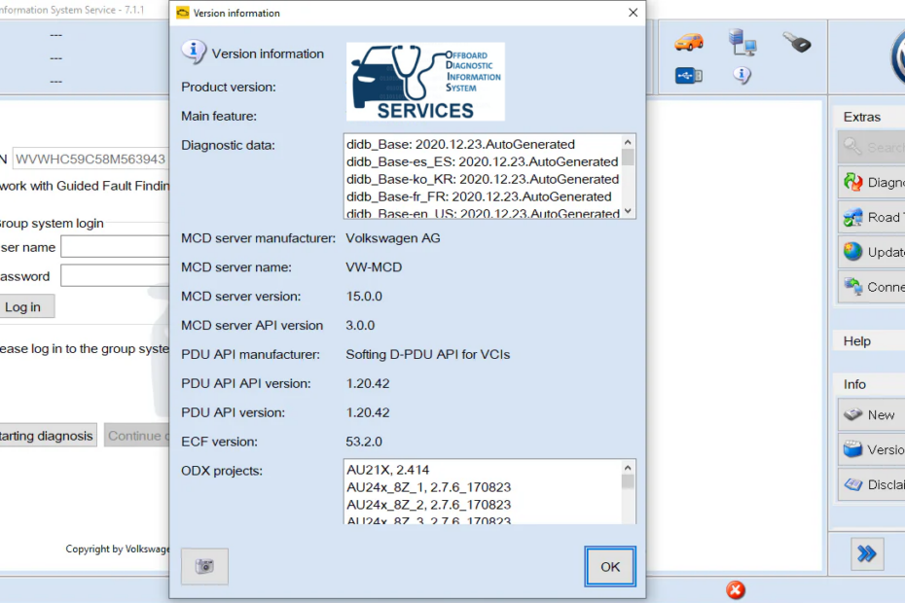Open the Diagnosis entry in Extras
905x603 pixels.
pos(872,182)
